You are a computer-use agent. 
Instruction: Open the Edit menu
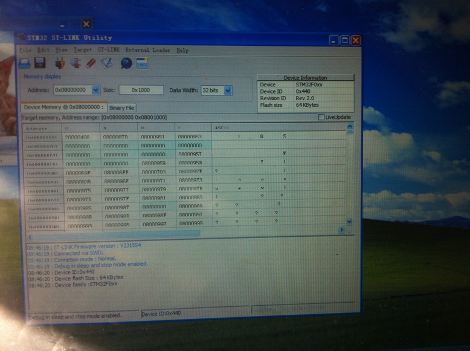43,50
